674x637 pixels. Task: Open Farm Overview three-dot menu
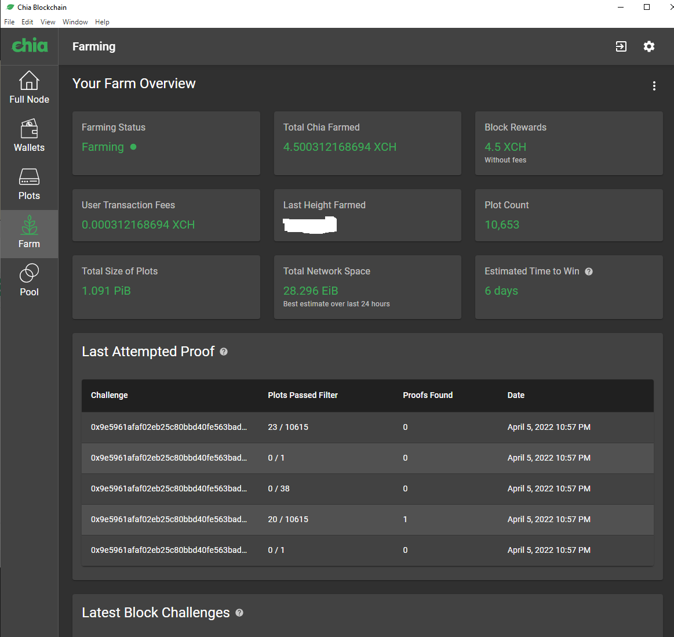pos(654,86)
